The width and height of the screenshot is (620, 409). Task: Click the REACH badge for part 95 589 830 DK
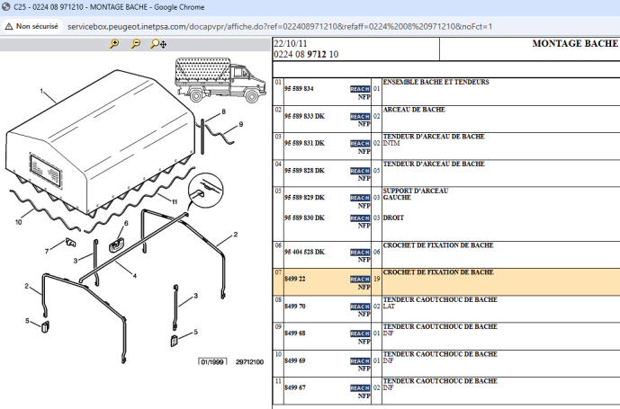point(359,218)
